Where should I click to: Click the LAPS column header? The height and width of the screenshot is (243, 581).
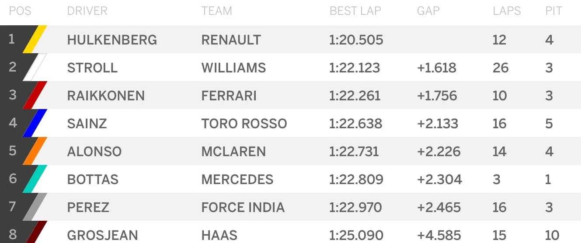[507, 11]
